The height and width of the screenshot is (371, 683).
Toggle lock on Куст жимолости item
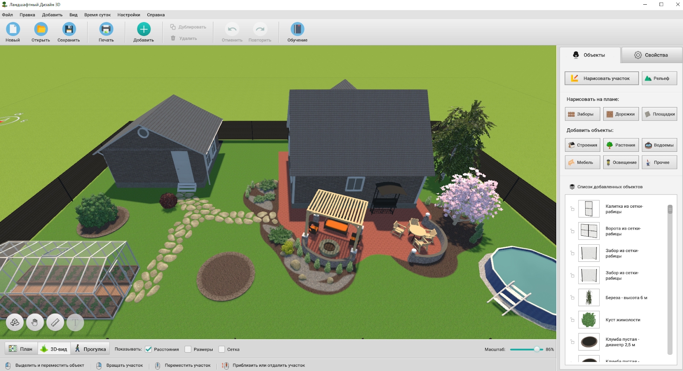[x=572, y=320]
